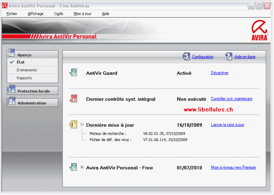
Task: Select Rapports in the sidebar
Action: [x=32, y=78]
